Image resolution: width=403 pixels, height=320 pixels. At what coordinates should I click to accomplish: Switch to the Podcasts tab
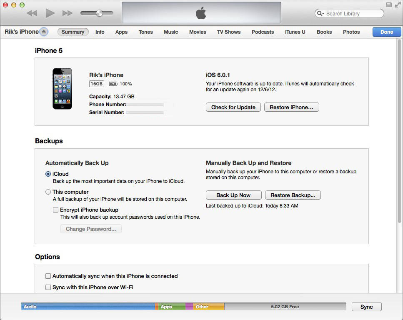[x=263, y=32]
